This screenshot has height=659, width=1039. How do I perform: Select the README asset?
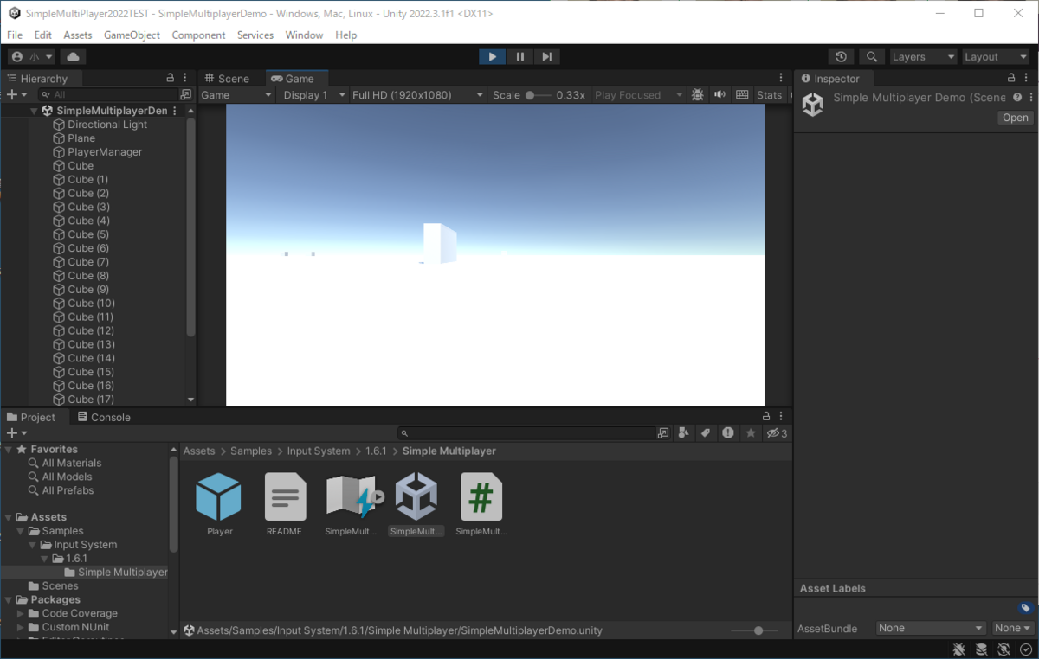point(285,504)
